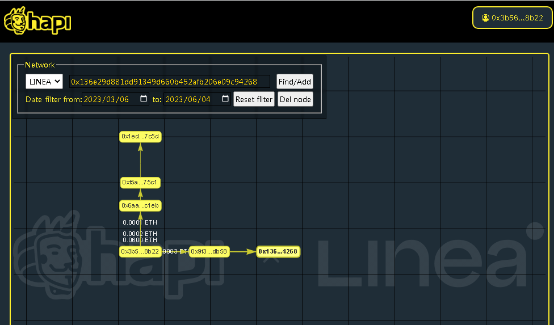554x325 pixels.
Task: Click the from date field 2023/03/06
Action: (115, 99)
